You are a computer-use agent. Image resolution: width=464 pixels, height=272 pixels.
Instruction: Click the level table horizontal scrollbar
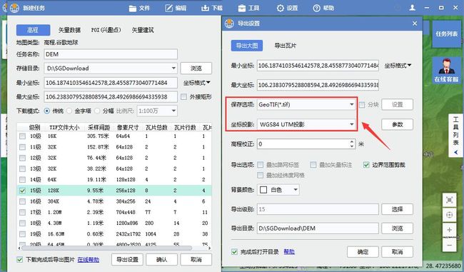point(106,248)
